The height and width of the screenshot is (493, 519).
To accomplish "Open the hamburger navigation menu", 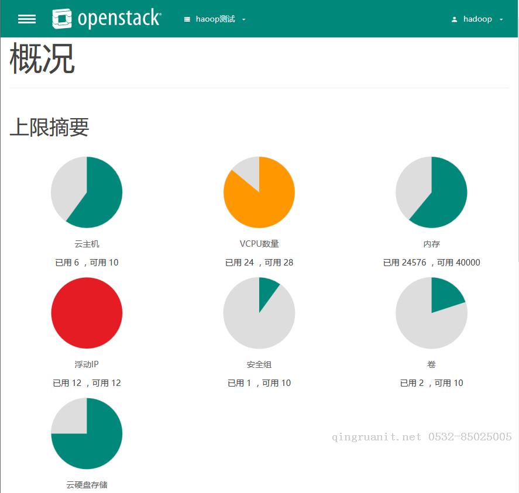I will point(27,19).
